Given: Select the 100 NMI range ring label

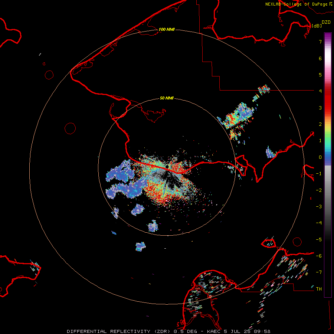Looking at the screenshot, I should (x=167, y=29).
